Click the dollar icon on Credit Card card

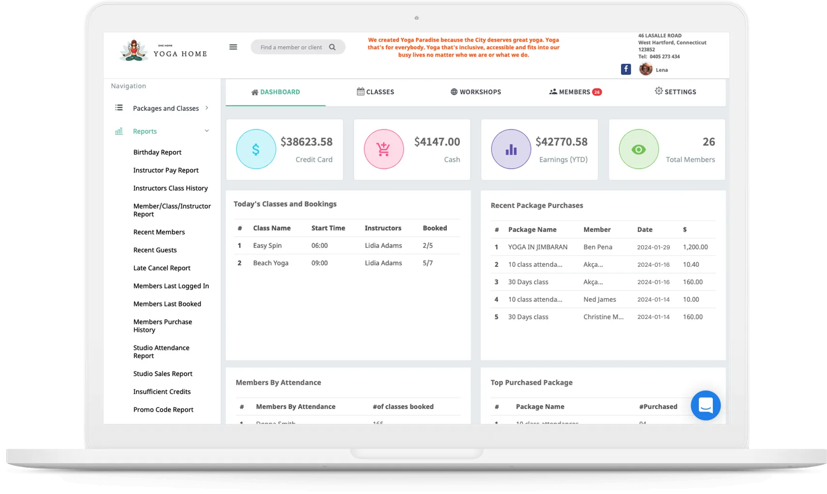(x=256, y=149)
